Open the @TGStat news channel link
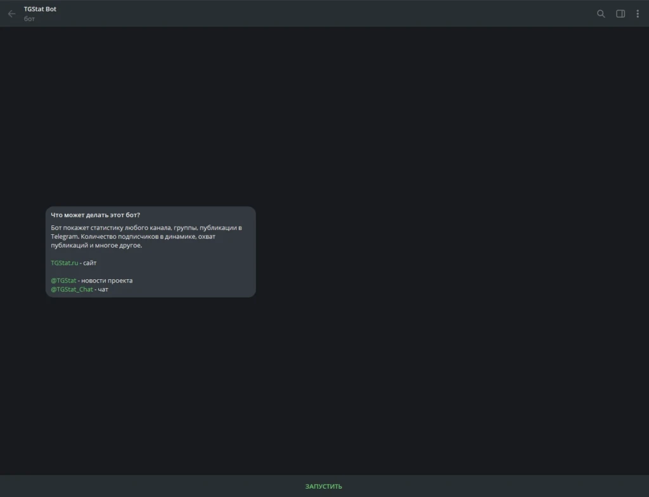The height and width of the screenshot is (497, 649). tap(63, 280)
